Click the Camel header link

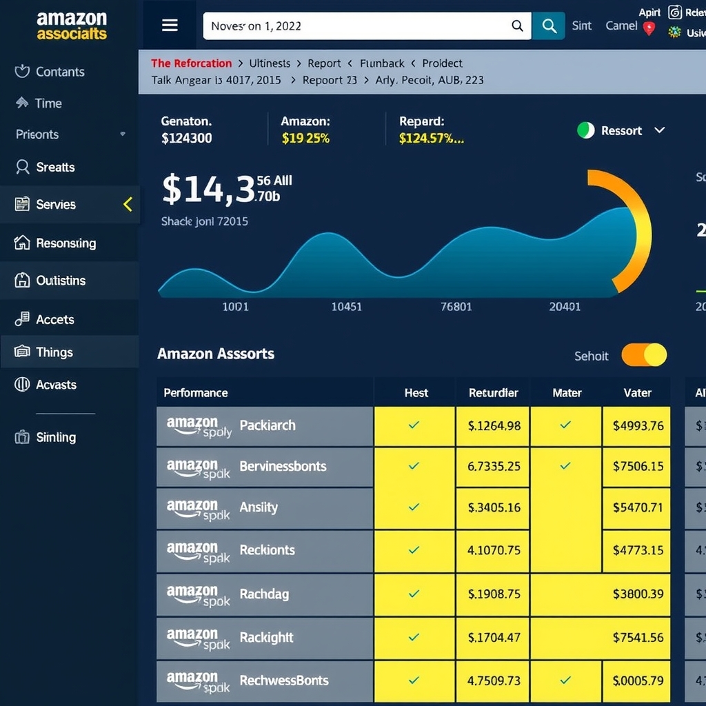pos(621,26)
